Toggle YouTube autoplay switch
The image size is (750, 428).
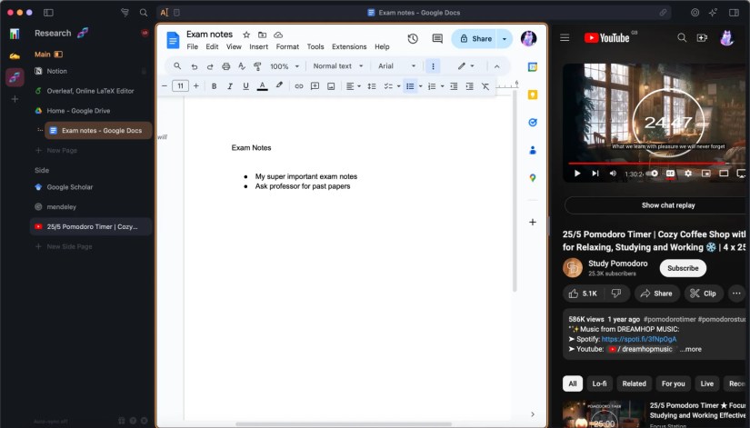pyautogui.click(x=653, y=174)
